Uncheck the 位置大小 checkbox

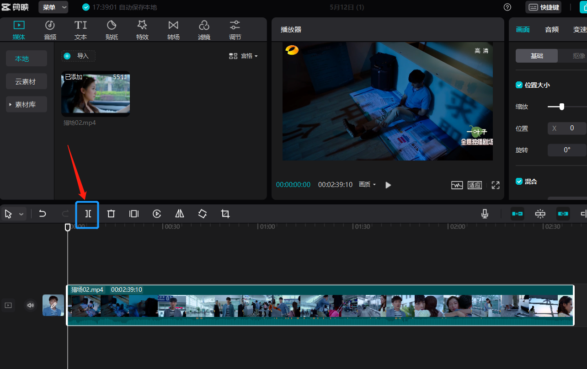click(x=519, y=85)
